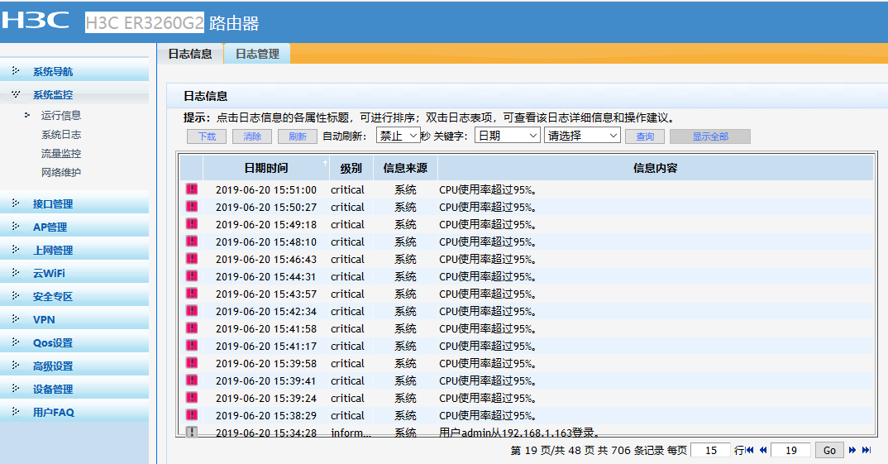Sort by the 信息内容 column header
Viewport: 888px width, 464px height.
pos(655,168)
